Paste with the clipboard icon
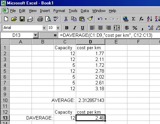 tap(82, 19)
